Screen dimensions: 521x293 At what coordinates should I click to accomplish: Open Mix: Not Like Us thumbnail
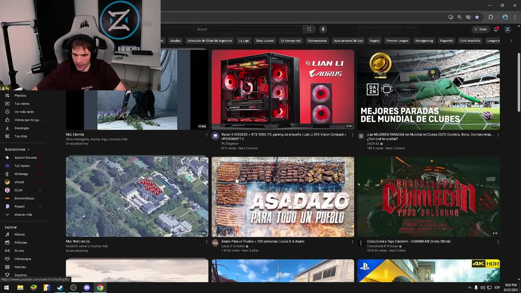(137, 197)
